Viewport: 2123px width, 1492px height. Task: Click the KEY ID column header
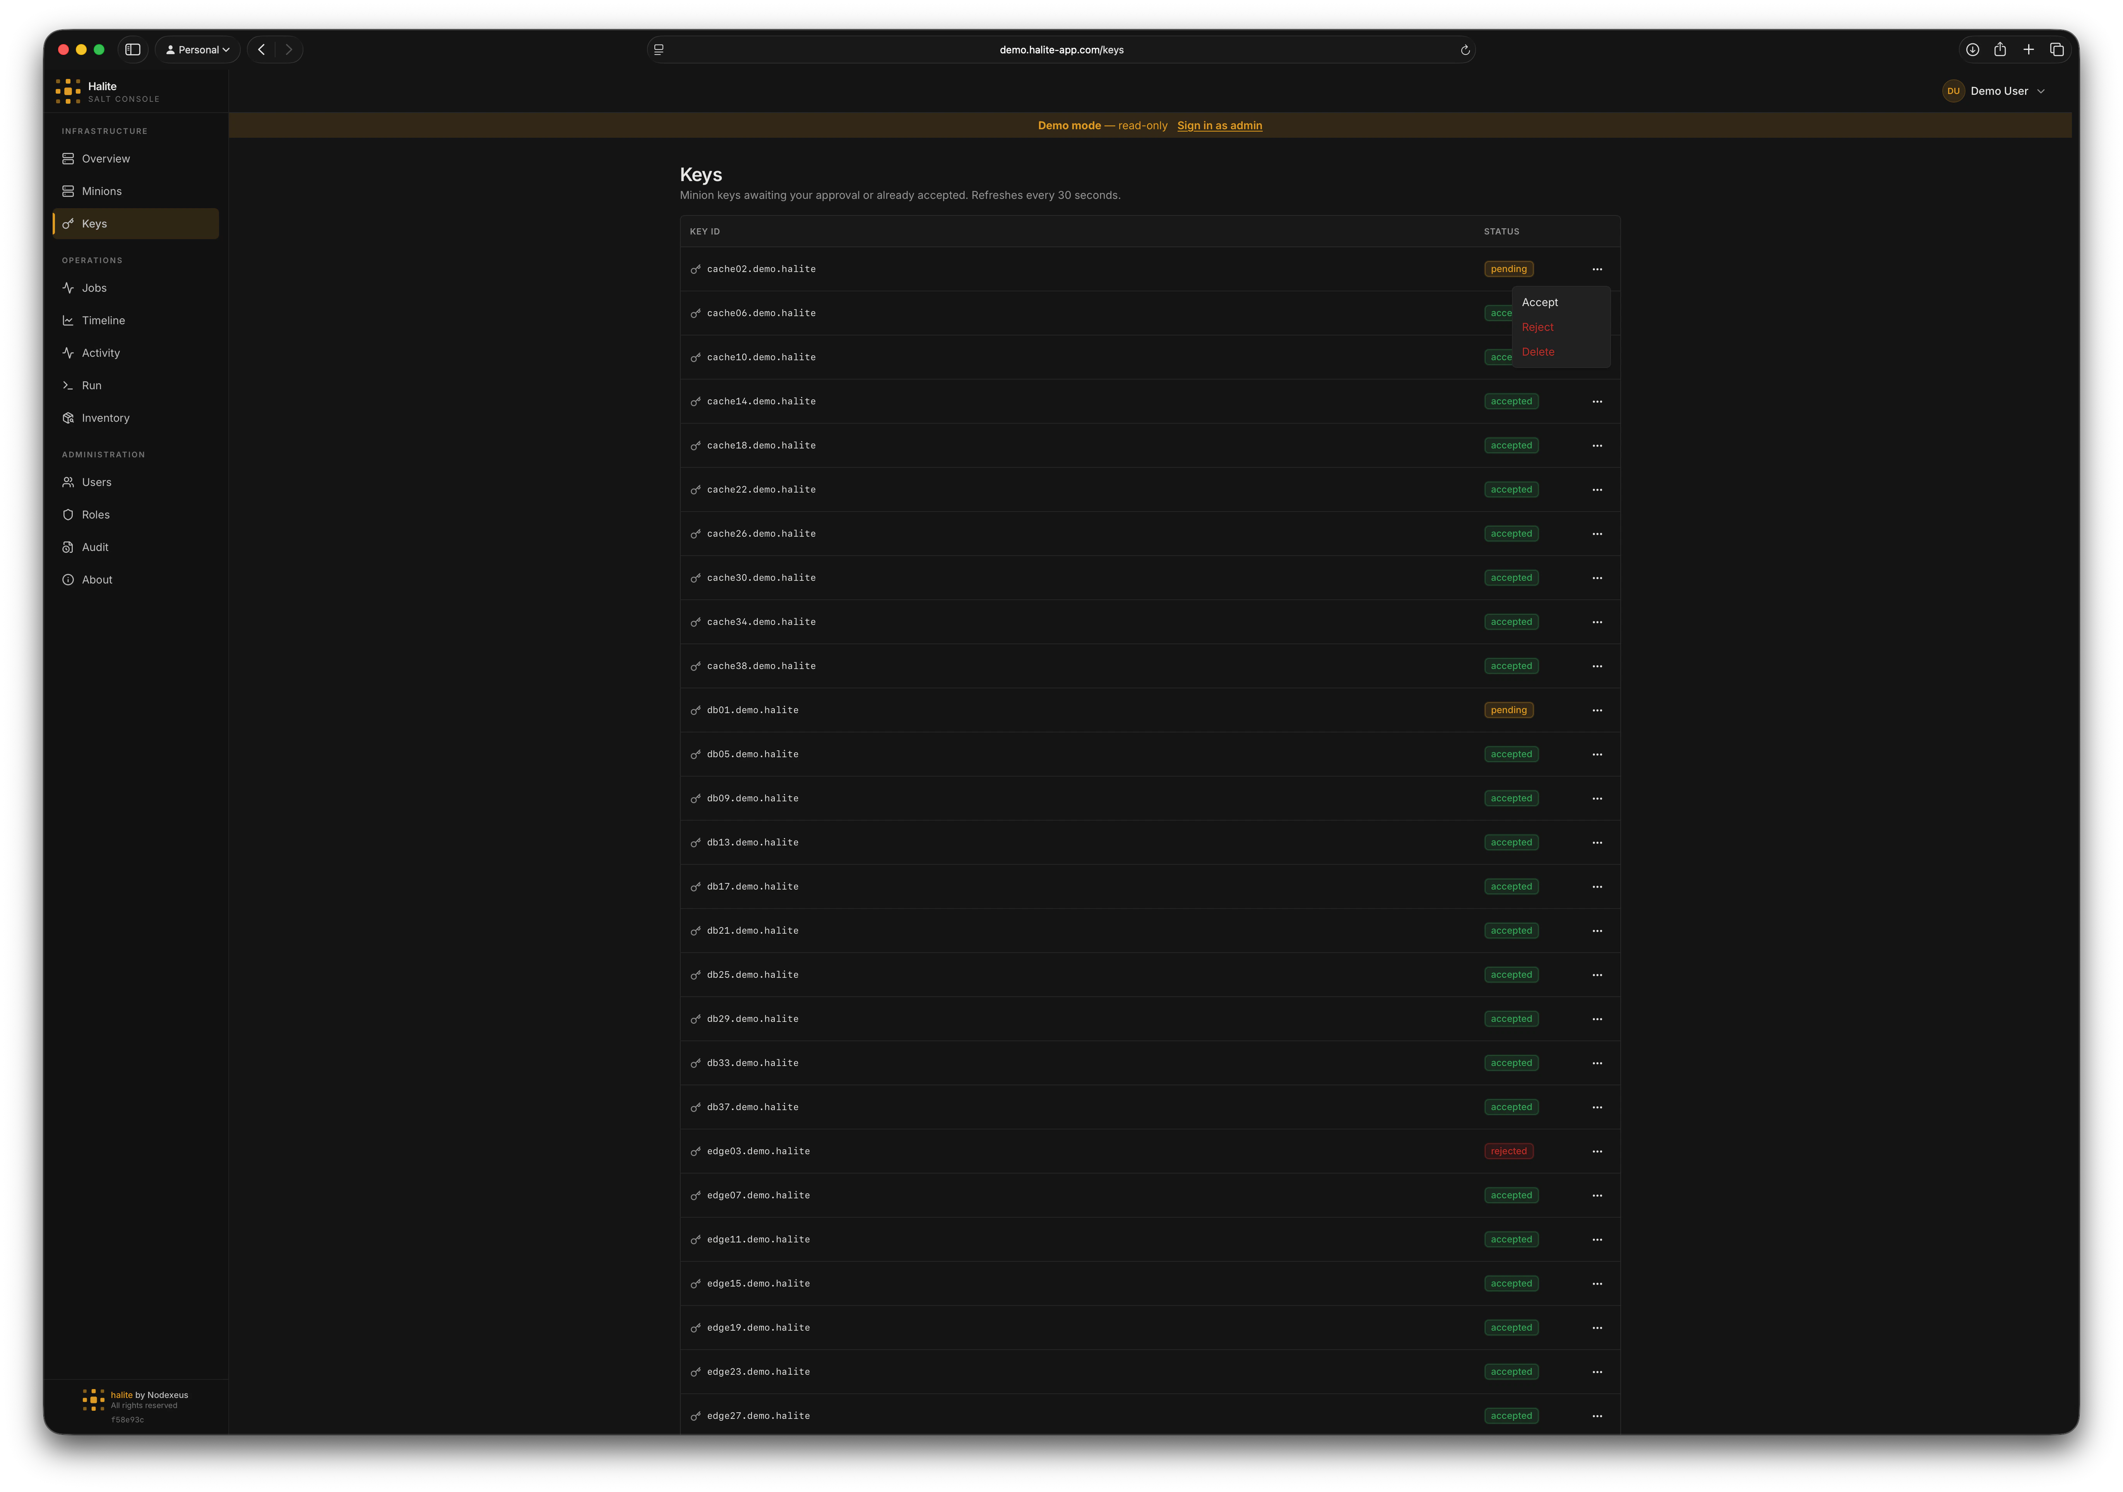[705, 232]
